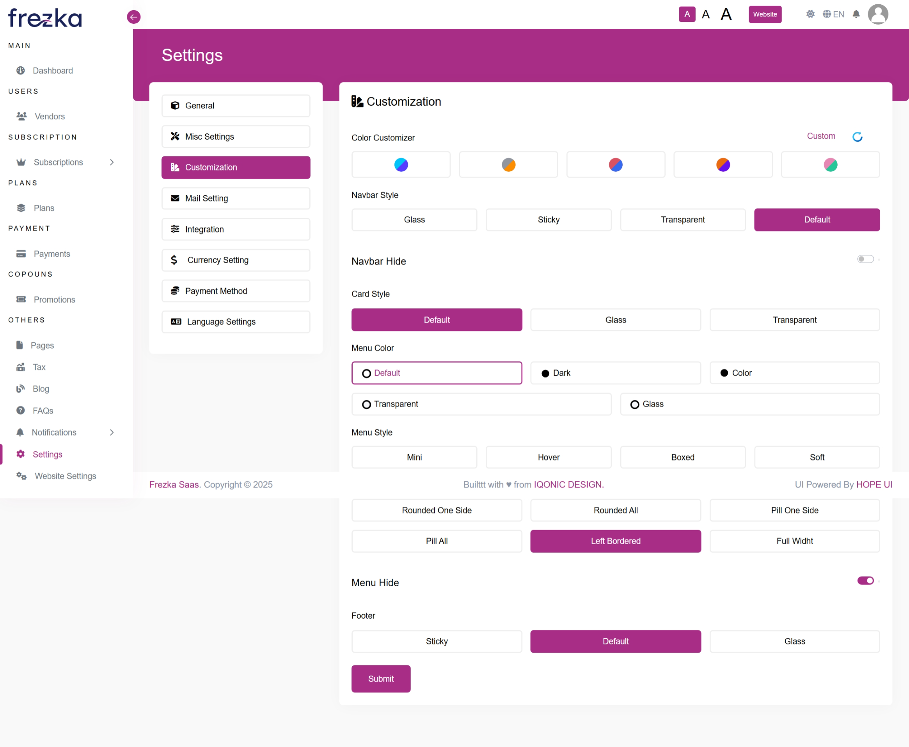Click the Dashboard sidebar icon
This screenshot has width=909, height=747.
(21, 71)
